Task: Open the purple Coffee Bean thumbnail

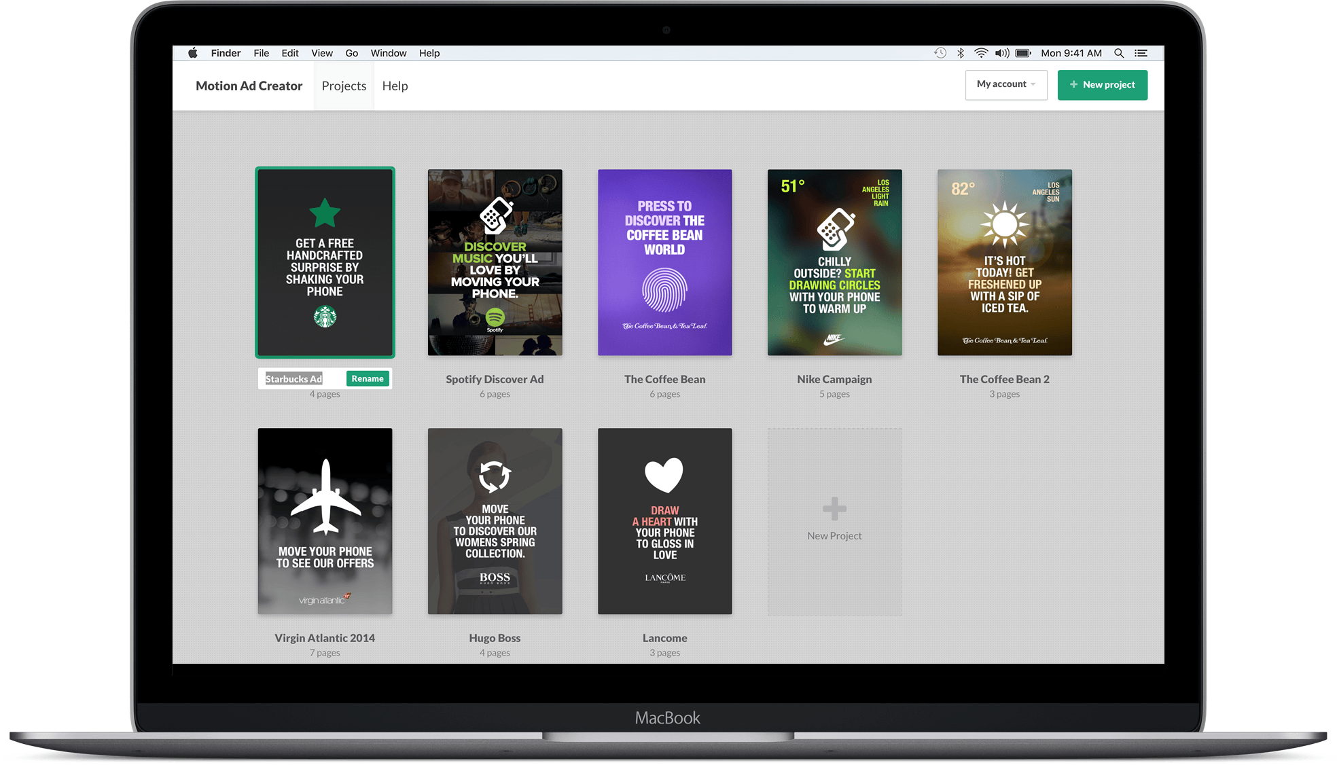Action: (x=665, y=262)
